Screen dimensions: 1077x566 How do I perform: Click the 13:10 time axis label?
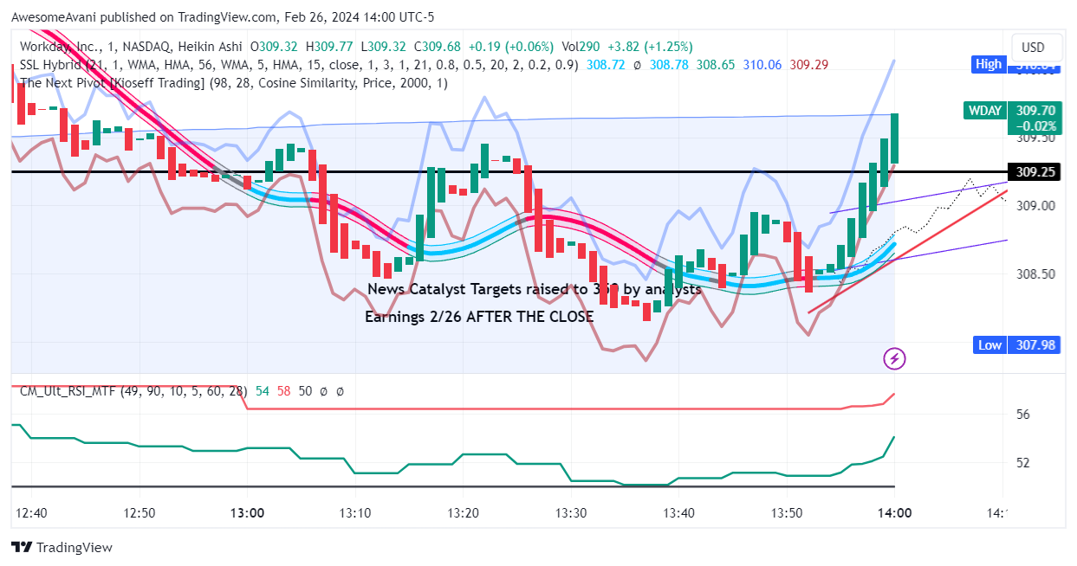point(355,513)
